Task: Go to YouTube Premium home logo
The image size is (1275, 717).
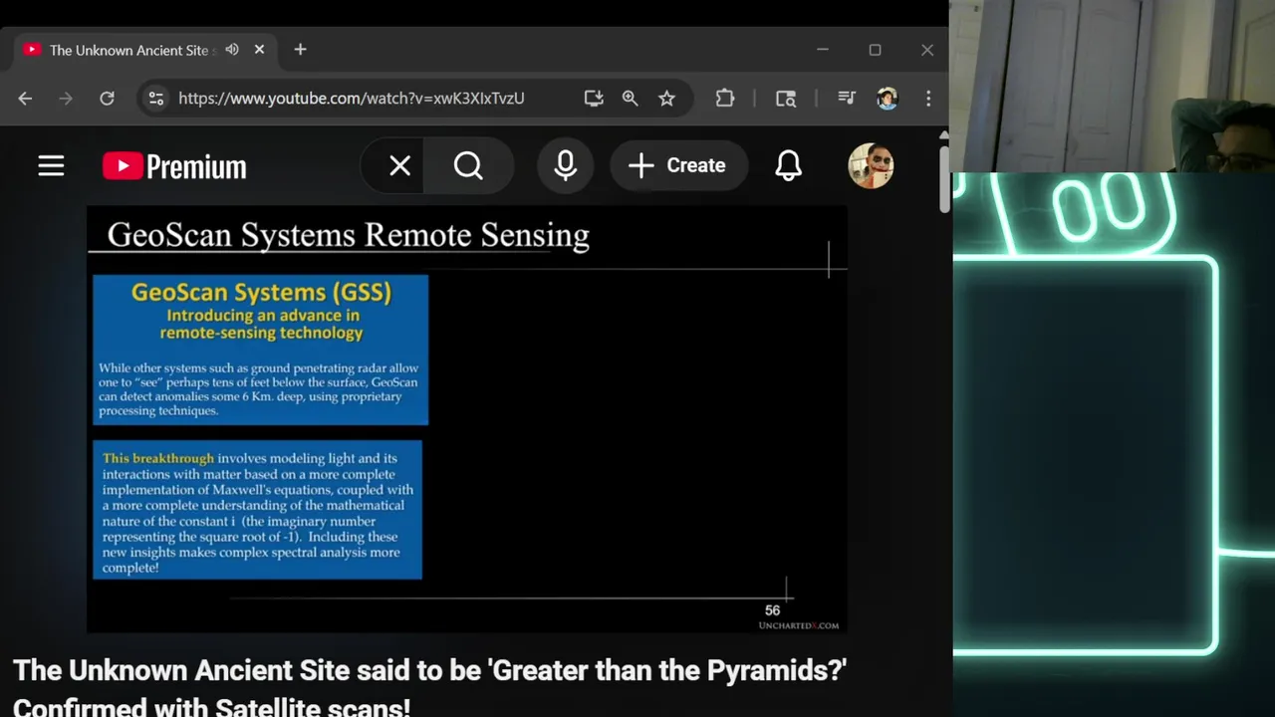Action: tap(174, 166)
